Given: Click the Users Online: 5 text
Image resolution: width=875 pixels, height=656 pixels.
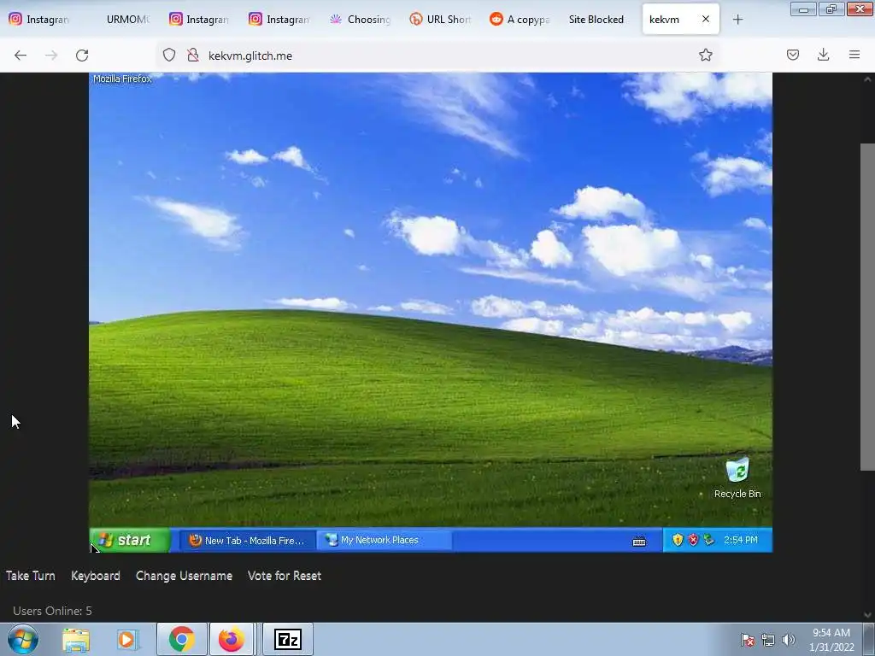Looking at the screenshot, I should pyautogui.click(x=52, y=611).
